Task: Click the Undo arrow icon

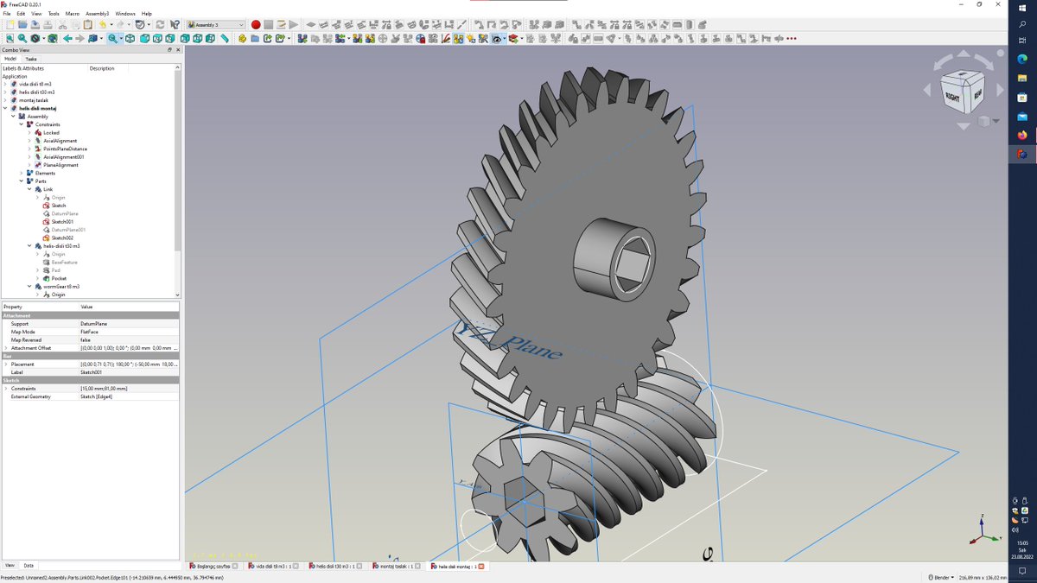Action: [x=102, y=24]
